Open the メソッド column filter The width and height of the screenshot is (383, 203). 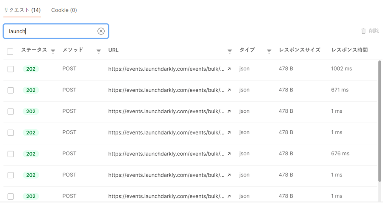tap(99, 51)
